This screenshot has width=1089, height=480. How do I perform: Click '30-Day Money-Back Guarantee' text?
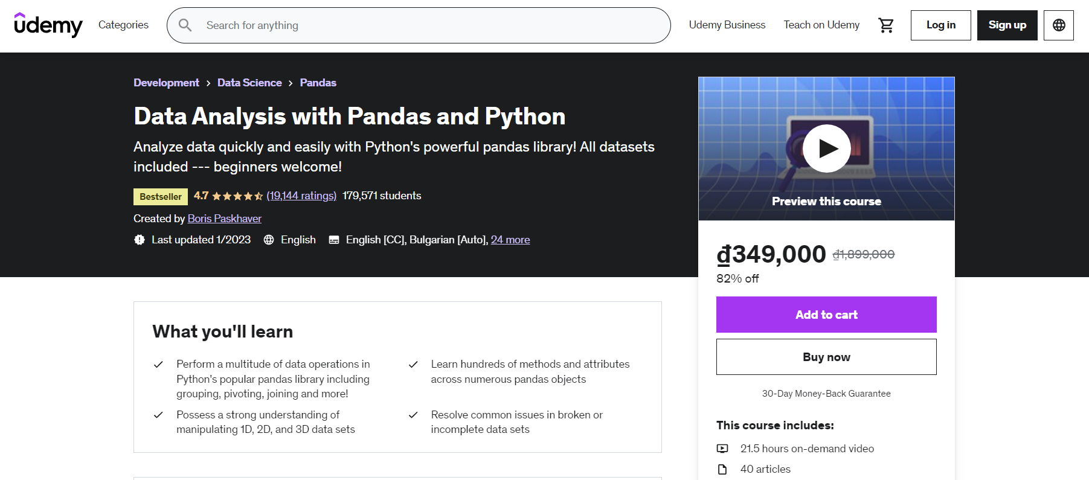[x=826, y=394]
